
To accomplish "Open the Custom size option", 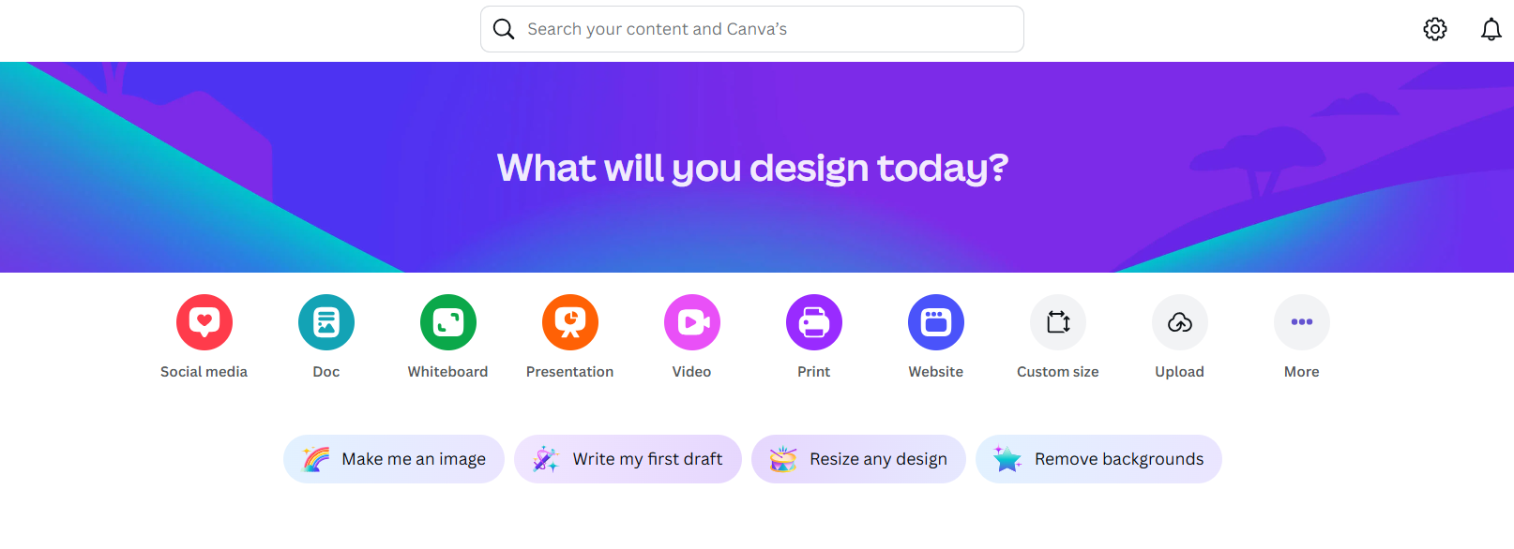I will point(1058,322).
